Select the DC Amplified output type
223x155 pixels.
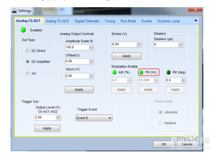pos(28,62)
